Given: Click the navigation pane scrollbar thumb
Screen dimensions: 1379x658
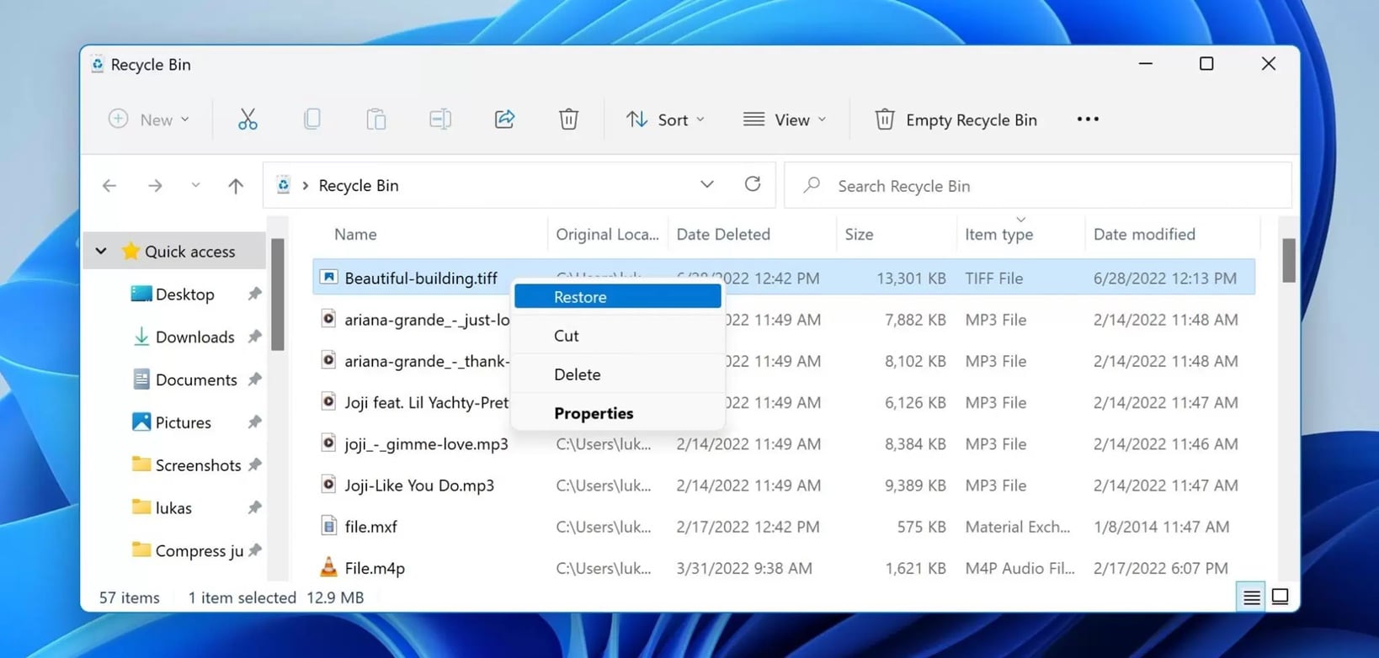Looking at the screenshot, I should click(278, 294).
